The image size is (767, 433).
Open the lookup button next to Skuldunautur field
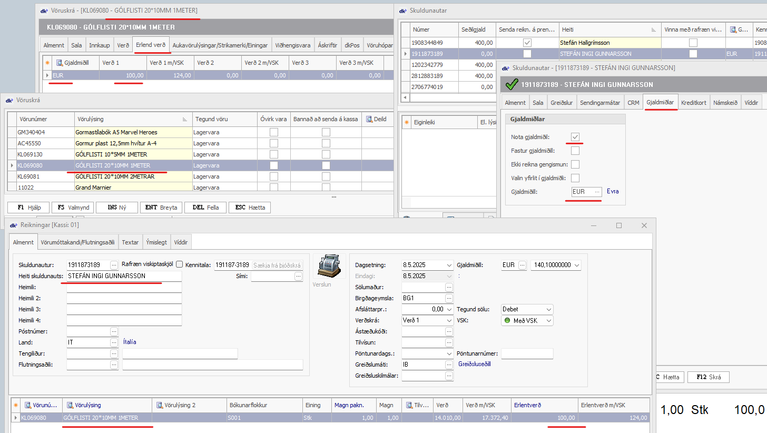(114, 265)
